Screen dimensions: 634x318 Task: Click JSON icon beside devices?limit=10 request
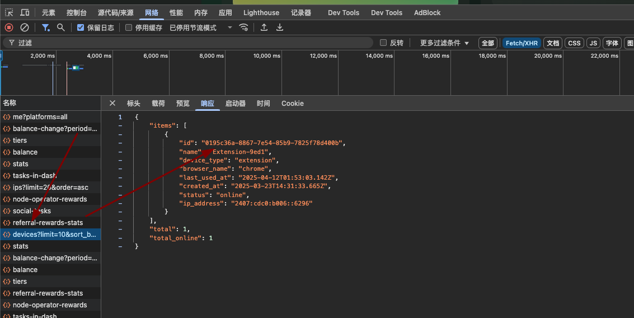coord(7,234)
